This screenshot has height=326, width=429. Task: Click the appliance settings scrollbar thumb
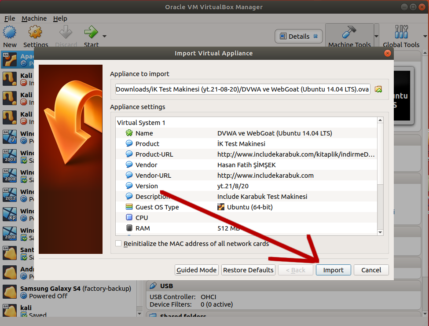tap(380, 154)
